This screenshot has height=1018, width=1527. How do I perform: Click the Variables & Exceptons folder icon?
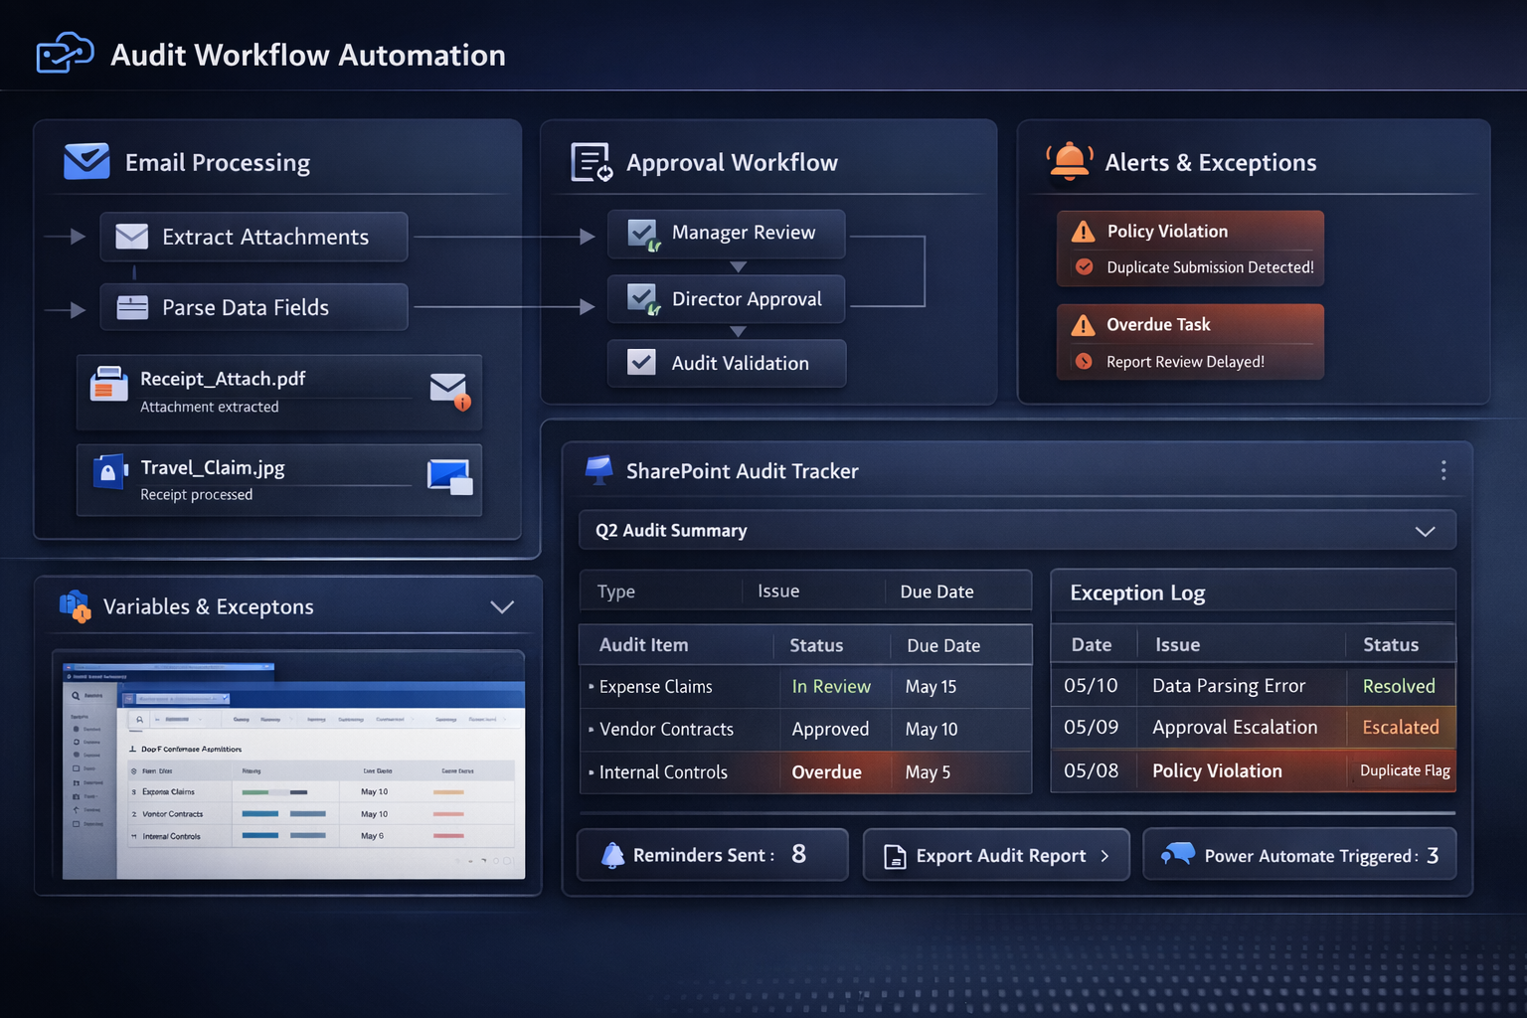click(x=76, y=605)
